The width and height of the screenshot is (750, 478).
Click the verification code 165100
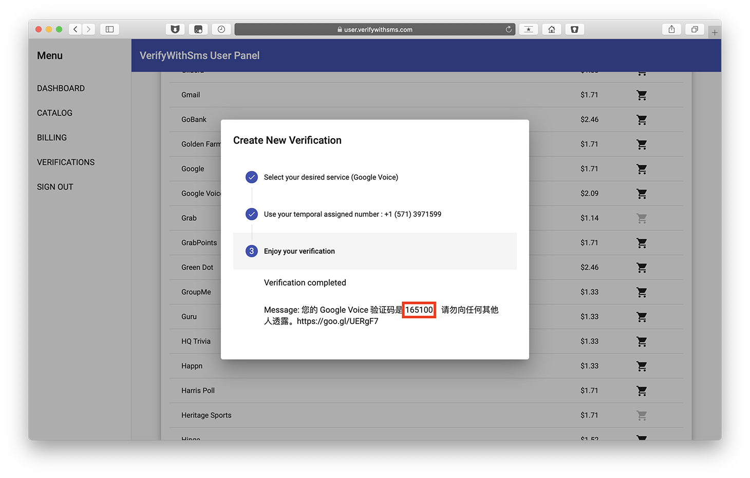pyautogui.click(x=419, y=310)
